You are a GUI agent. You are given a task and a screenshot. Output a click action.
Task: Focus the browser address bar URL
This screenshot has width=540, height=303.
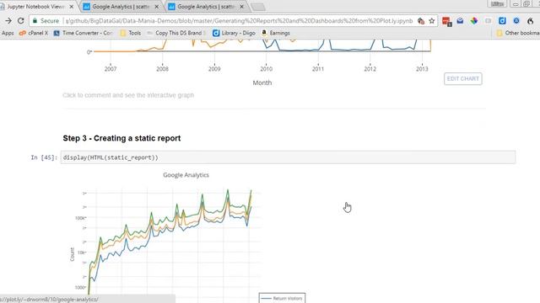coord(240,21)
